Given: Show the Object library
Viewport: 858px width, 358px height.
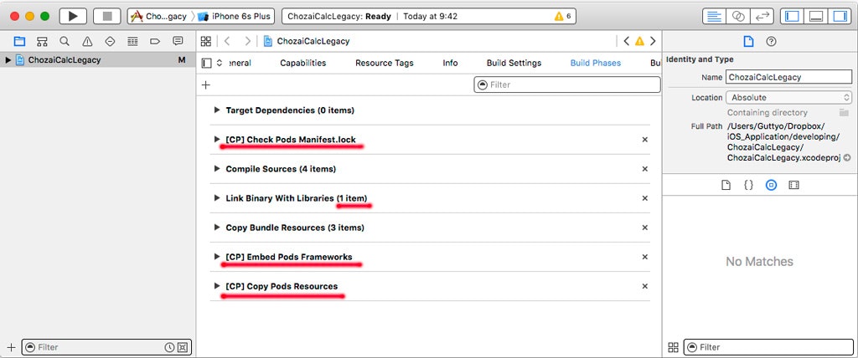Looking at the screenshot, I should click(771, 185).
